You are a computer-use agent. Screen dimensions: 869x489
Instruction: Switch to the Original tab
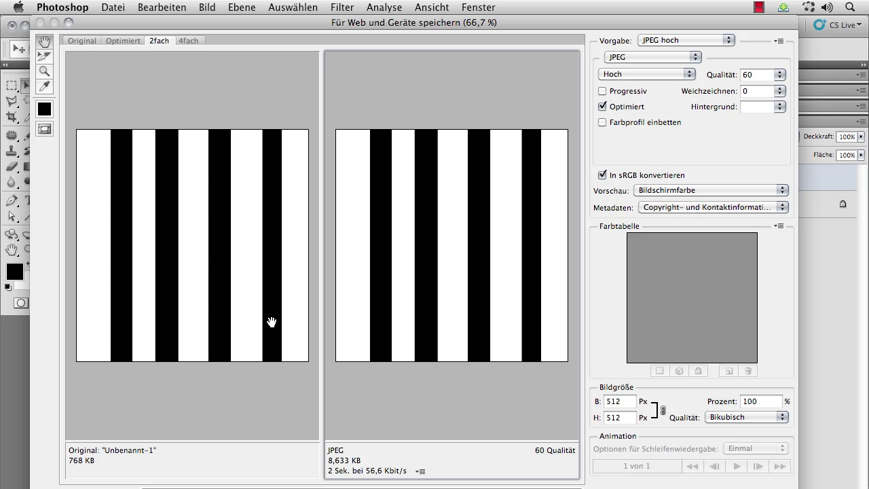point(81,41)
